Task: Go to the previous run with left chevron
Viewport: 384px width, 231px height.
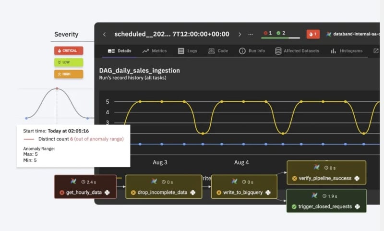Action: [x=104, y=34]
